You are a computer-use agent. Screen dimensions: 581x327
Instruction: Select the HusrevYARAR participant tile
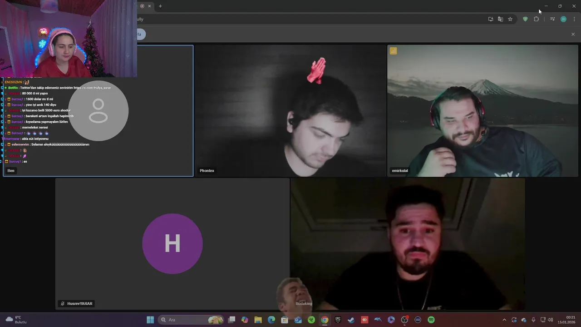[x=172, y=244]
